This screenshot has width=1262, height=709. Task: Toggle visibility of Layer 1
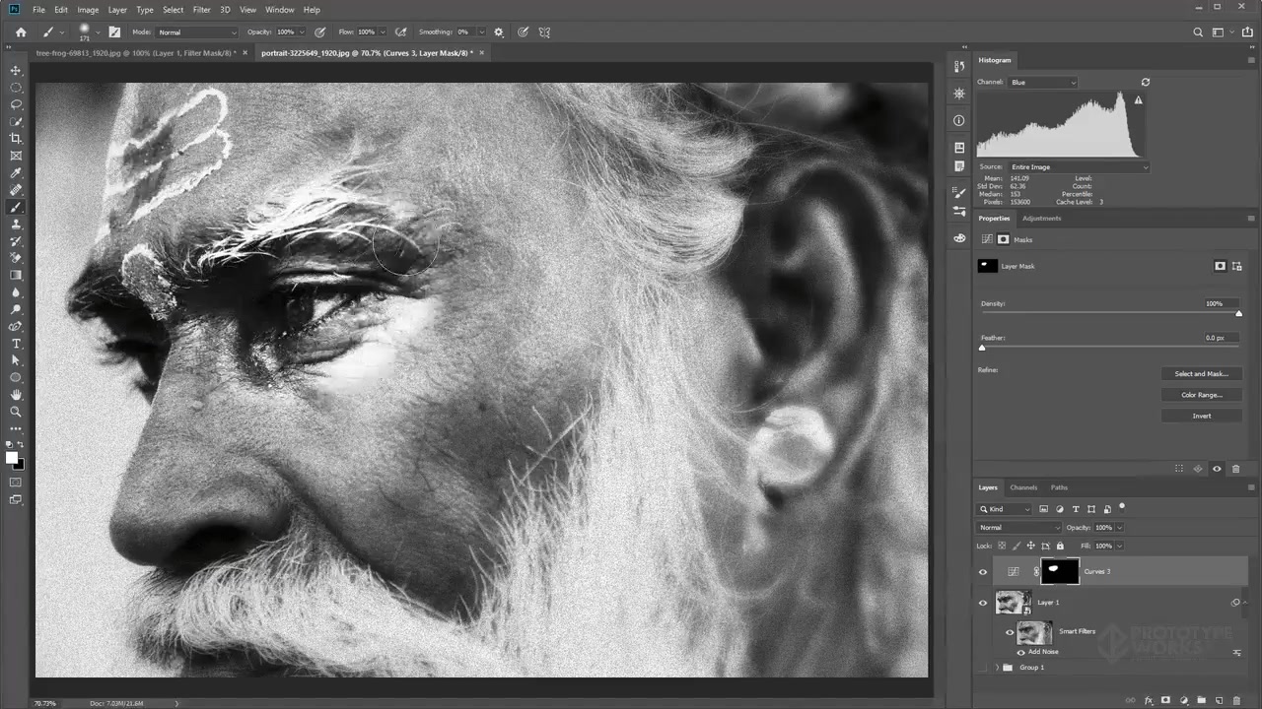coord(982,603)
